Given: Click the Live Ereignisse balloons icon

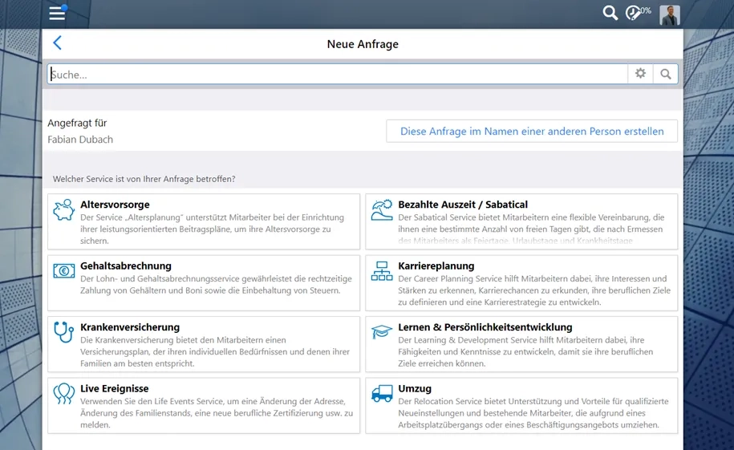Looking at the screenshot, I should tap(63, 393).
